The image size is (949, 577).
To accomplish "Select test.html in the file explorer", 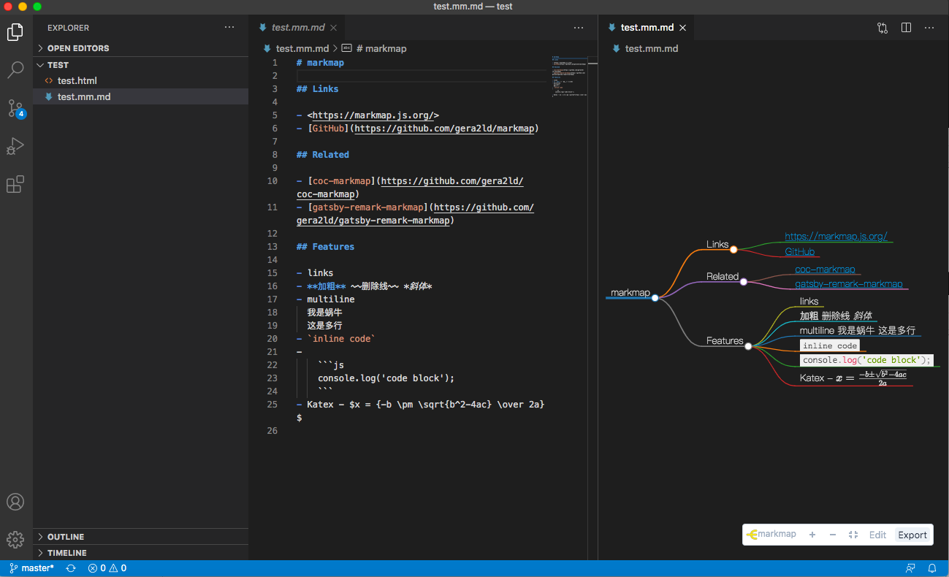I will (77, 80).
